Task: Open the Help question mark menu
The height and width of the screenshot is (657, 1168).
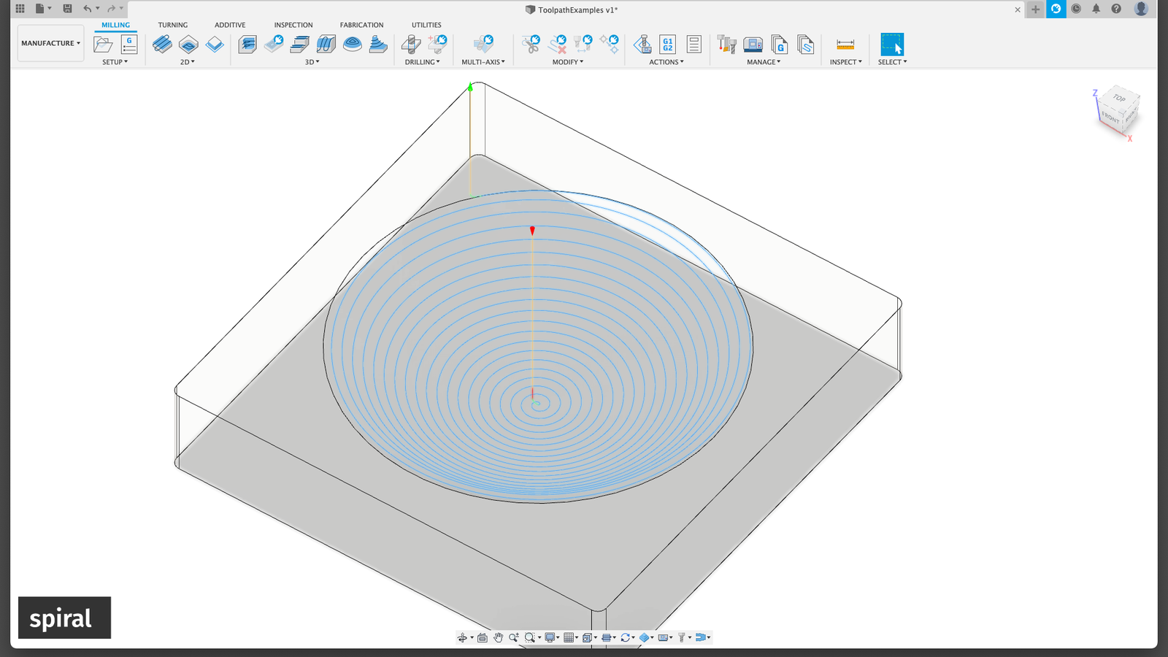Action: coord(1116,9)
